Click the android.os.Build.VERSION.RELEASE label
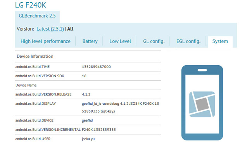Image resolution: width=252 pixels, height=142 pixels. (x=43, y=94)
